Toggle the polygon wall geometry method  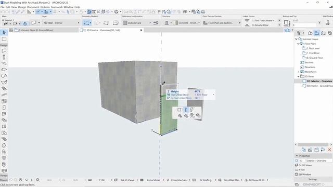(116, 23)
